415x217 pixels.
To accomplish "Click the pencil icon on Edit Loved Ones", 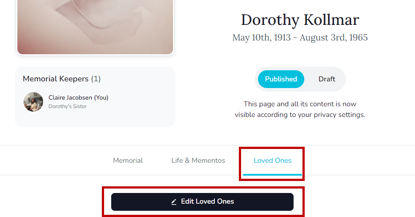I will point(174,202).
